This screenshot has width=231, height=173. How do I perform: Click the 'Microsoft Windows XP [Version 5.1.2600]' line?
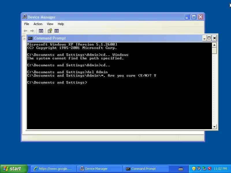72,44
